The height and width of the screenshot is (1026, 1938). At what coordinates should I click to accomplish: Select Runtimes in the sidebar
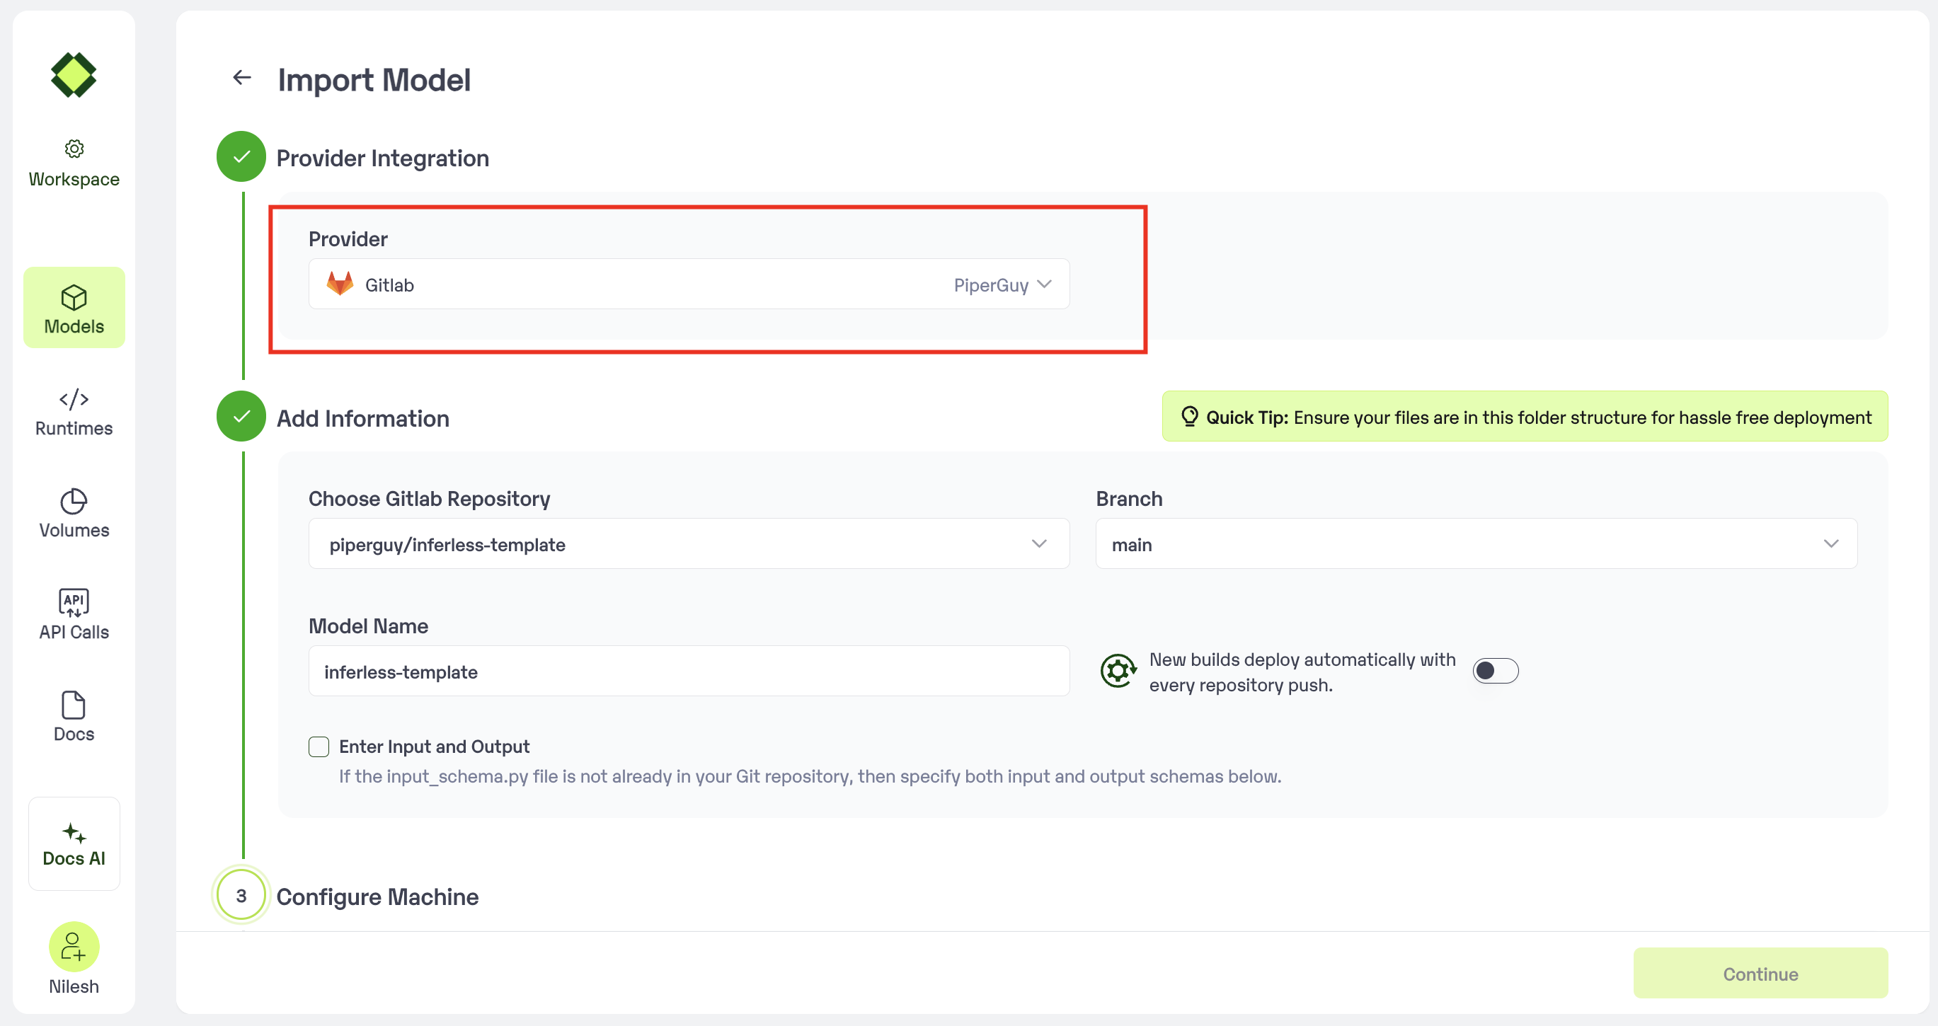(74, 413)
